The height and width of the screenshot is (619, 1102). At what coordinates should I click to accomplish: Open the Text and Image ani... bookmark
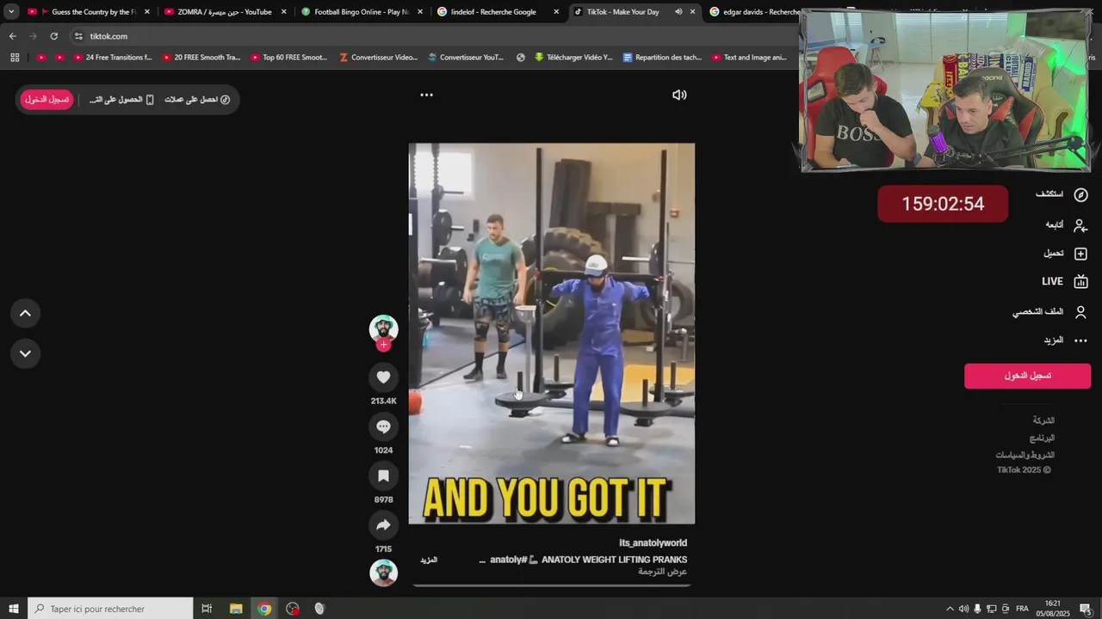pos(749,58)
